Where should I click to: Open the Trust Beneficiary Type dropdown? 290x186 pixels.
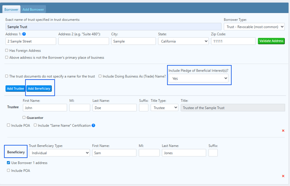point(59,153)
